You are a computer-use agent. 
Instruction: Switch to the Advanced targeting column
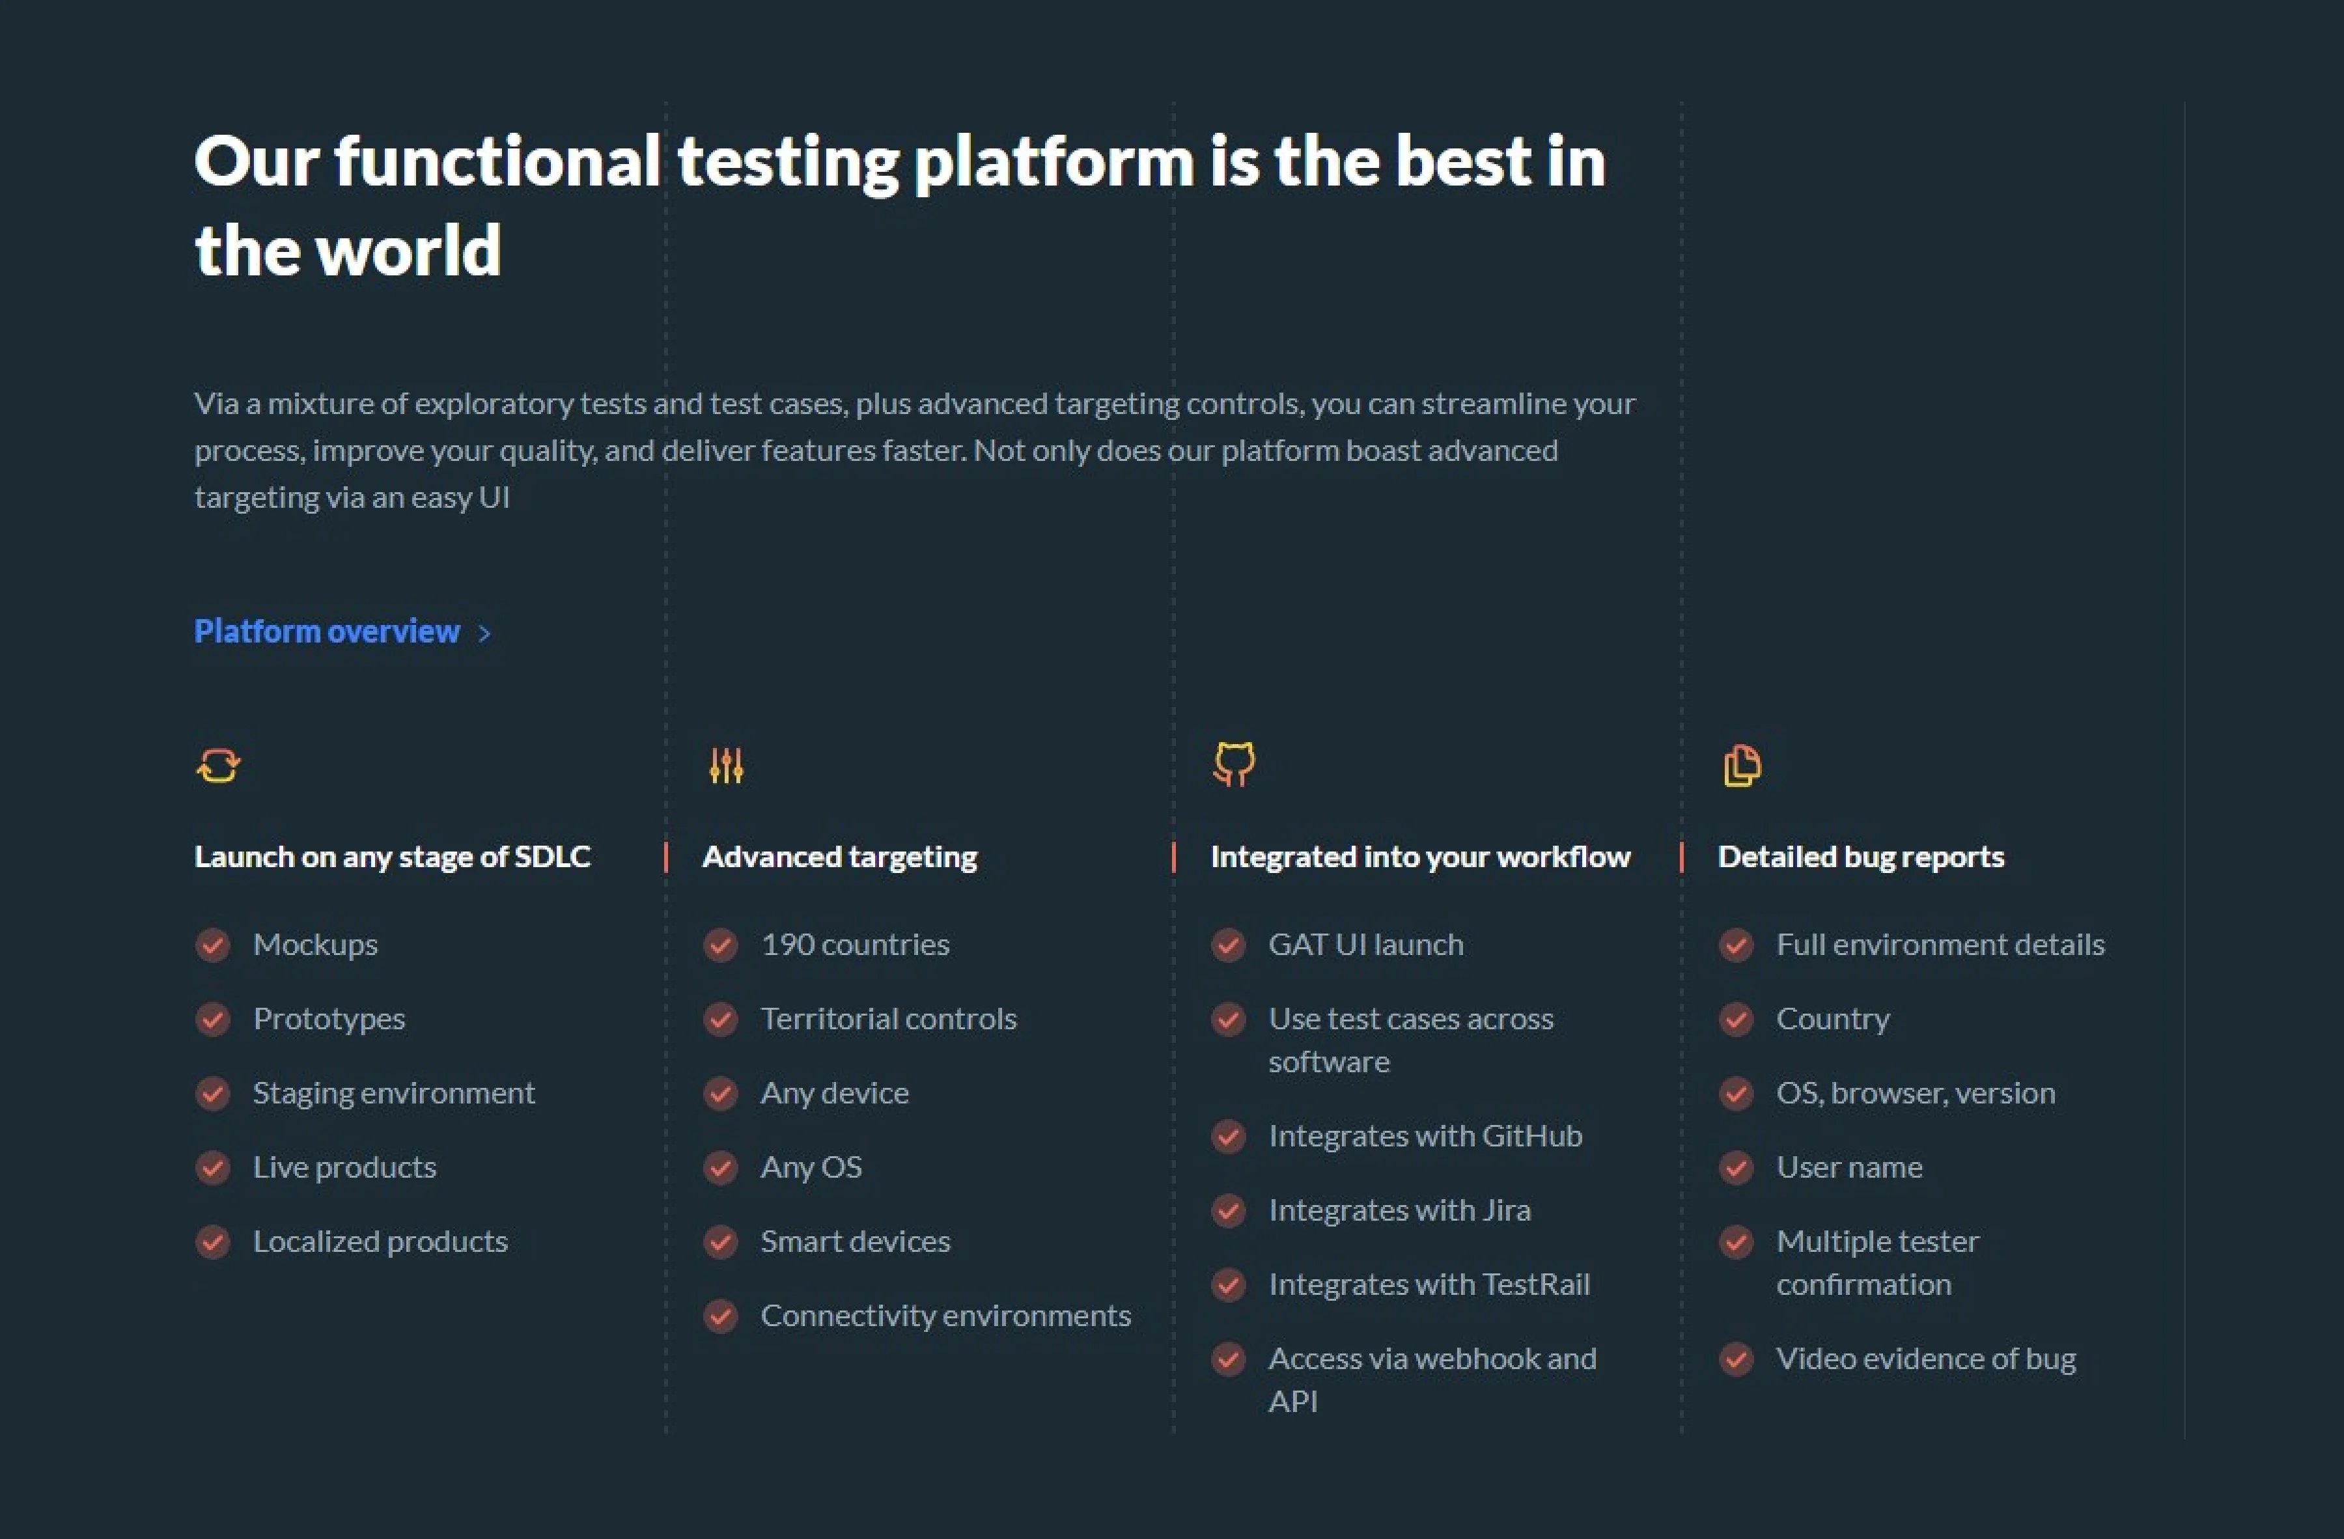coord(839,857)
